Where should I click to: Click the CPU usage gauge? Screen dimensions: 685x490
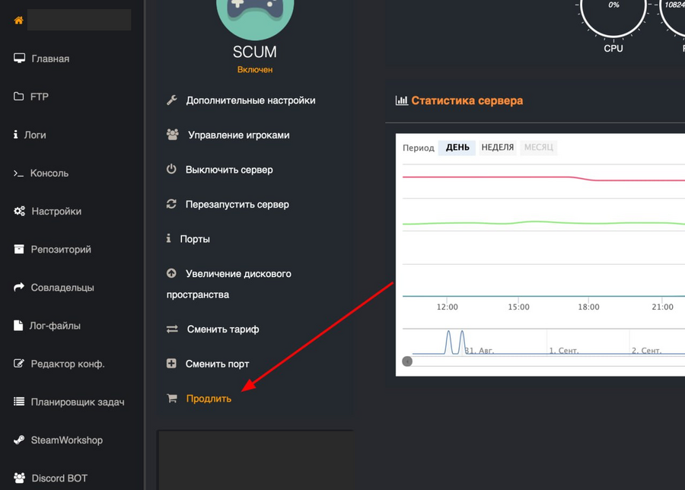click(613, 17)
